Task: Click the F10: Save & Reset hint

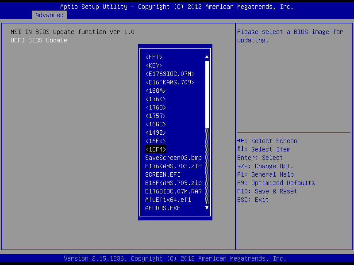Action: point(267,191)
